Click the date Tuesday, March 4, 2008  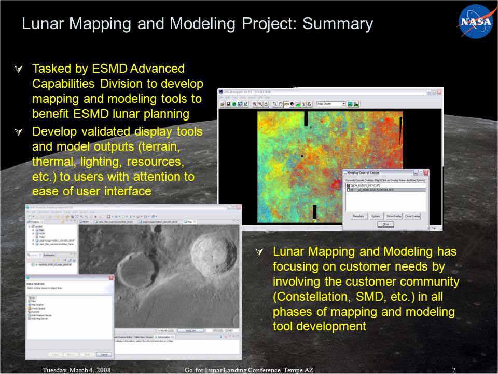tap(77, 370)
